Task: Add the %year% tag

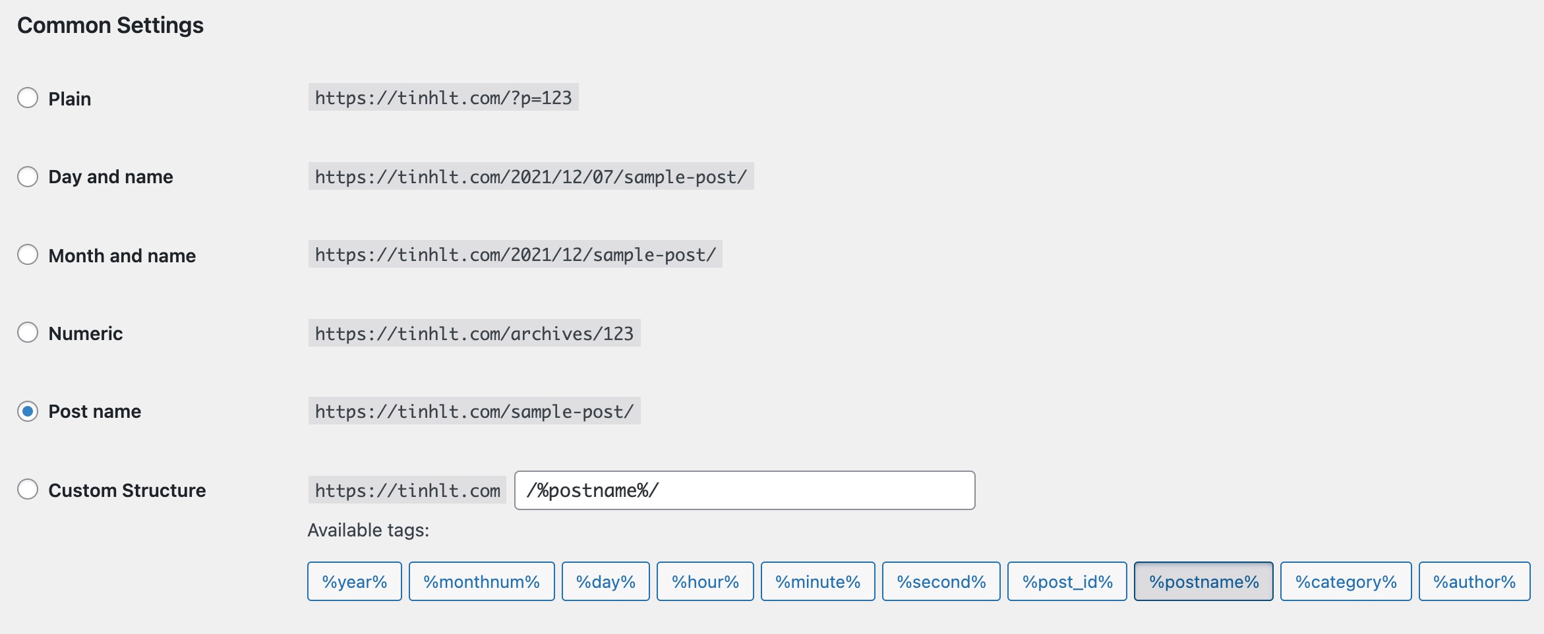Action: coord(355,581)
